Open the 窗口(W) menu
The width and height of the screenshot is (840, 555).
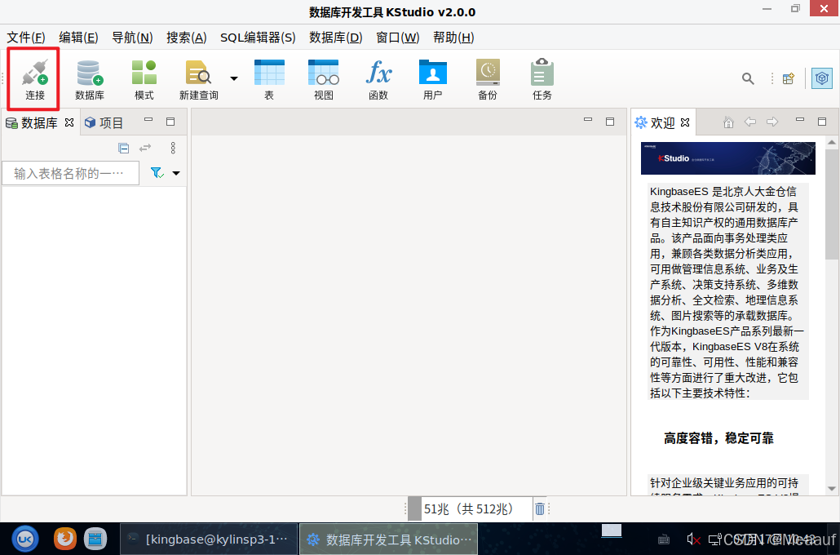coord(397,38)
